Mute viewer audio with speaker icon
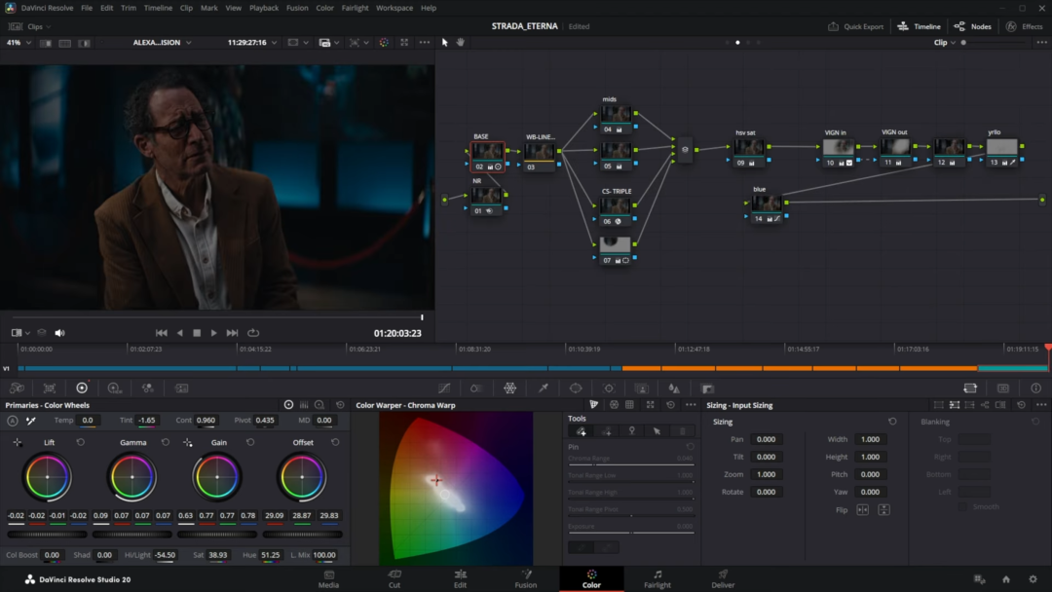Screen dimensions: 1052x592 click(x=59, y=333)
